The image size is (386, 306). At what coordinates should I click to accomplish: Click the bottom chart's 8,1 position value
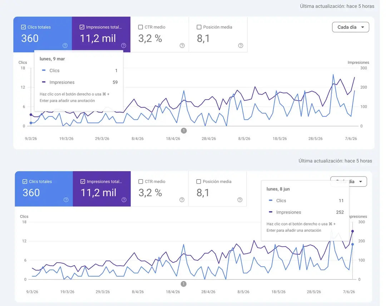point(203,193)
